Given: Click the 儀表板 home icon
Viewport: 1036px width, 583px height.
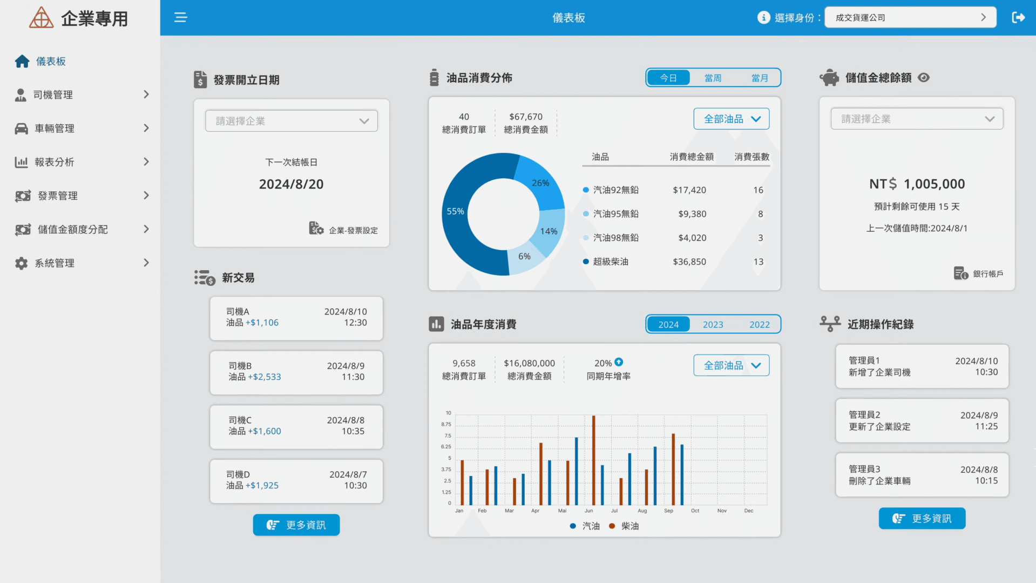Looking at the screenshot, I should (22, 61).
